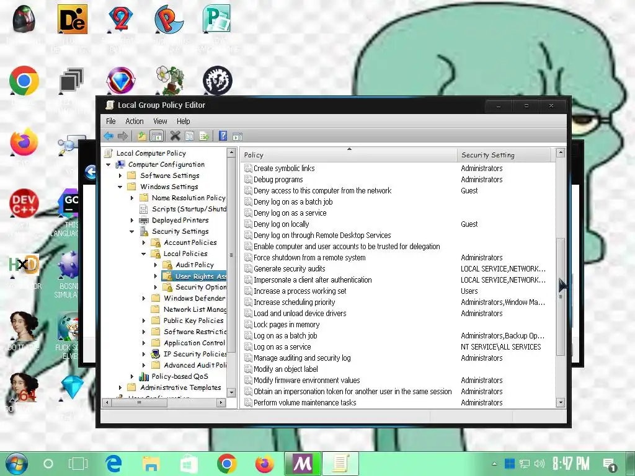Show hidden tray icons arrow
Viewport: 635px width, 476px height.
(x=494, y=464)
